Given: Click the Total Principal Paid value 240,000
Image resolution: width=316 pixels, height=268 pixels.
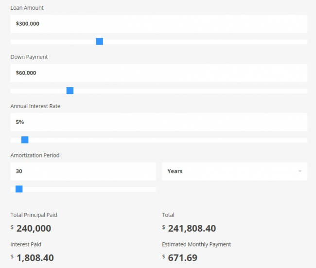Looking at the screenshot, I should click(x=34, y=228).
